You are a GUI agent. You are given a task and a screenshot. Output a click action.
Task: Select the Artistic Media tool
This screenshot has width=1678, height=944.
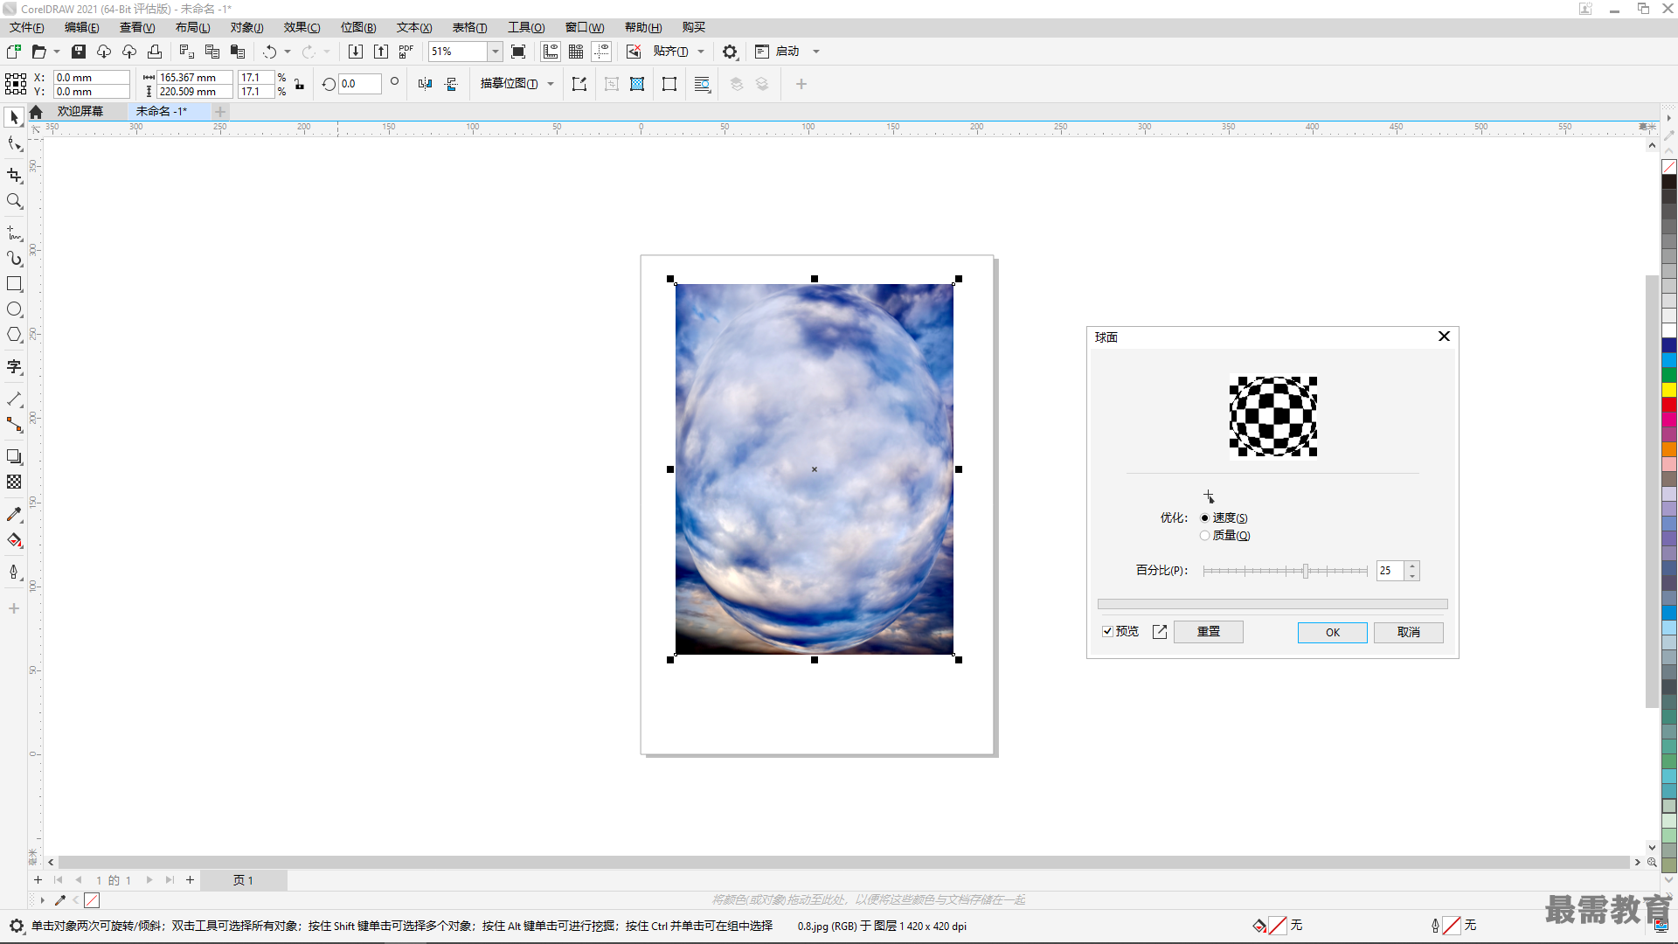pyautogui.click(x=14, y=258)
